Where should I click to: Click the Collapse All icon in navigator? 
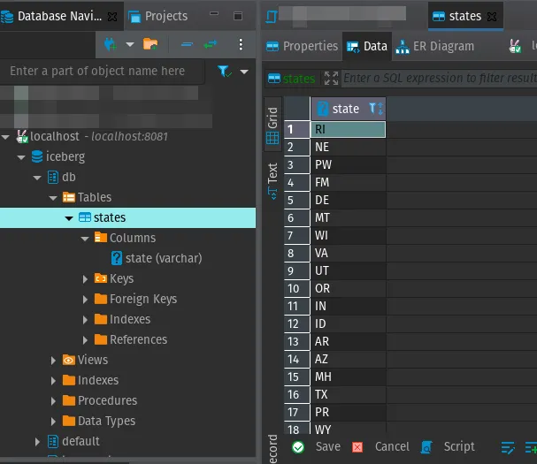(x=186, y=43)
